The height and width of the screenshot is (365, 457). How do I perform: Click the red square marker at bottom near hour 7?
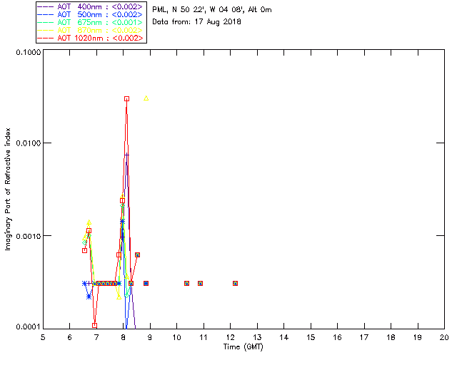click(94, 325)
